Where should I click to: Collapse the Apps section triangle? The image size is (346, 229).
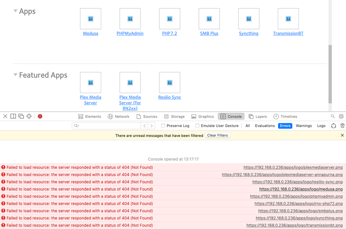[16, 11]
